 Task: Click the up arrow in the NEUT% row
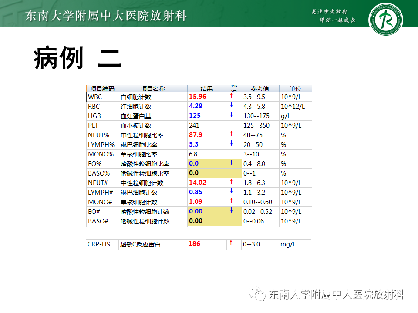point(231,133)
